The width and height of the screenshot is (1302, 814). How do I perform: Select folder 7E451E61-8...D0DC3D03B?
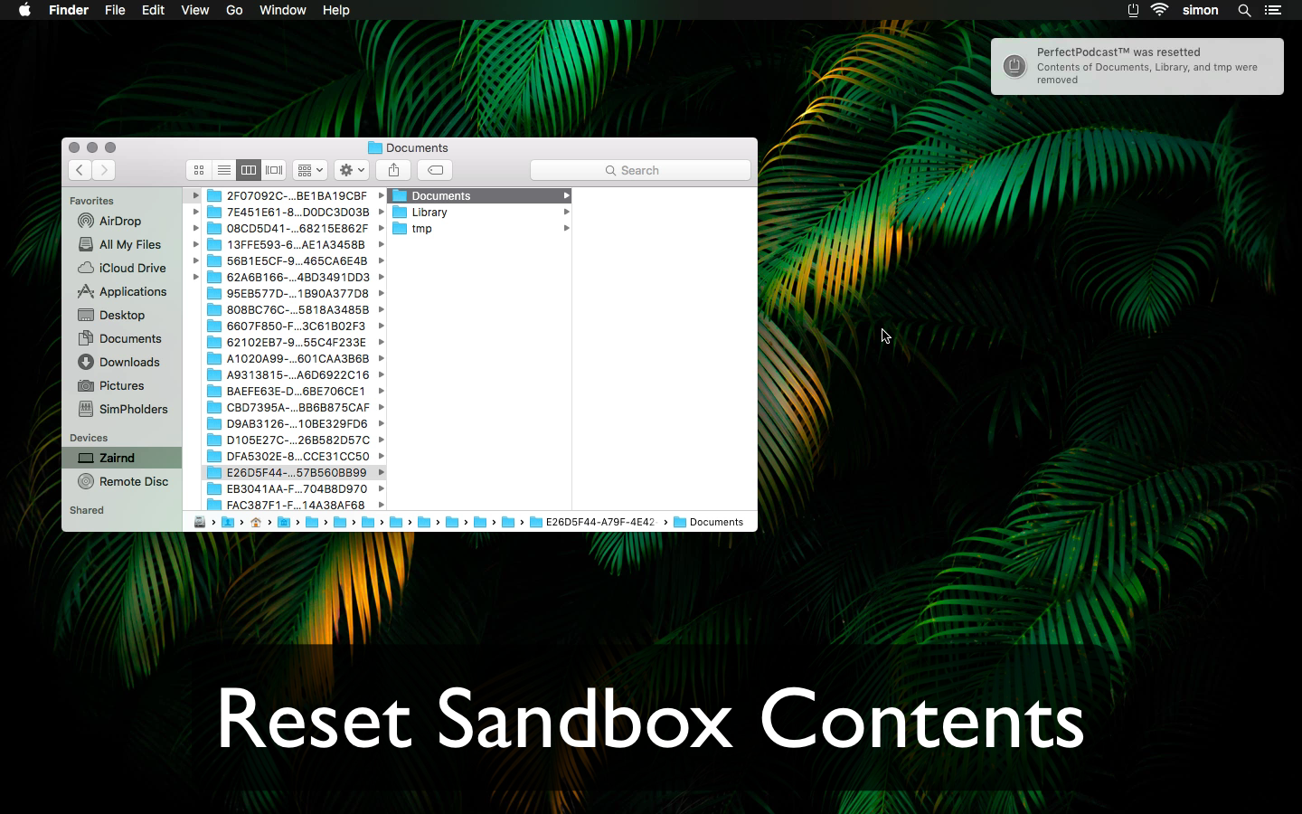294,212
